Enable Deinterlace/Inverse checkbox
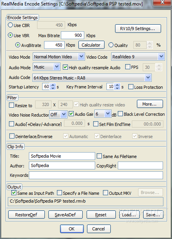 pos(12,136)
